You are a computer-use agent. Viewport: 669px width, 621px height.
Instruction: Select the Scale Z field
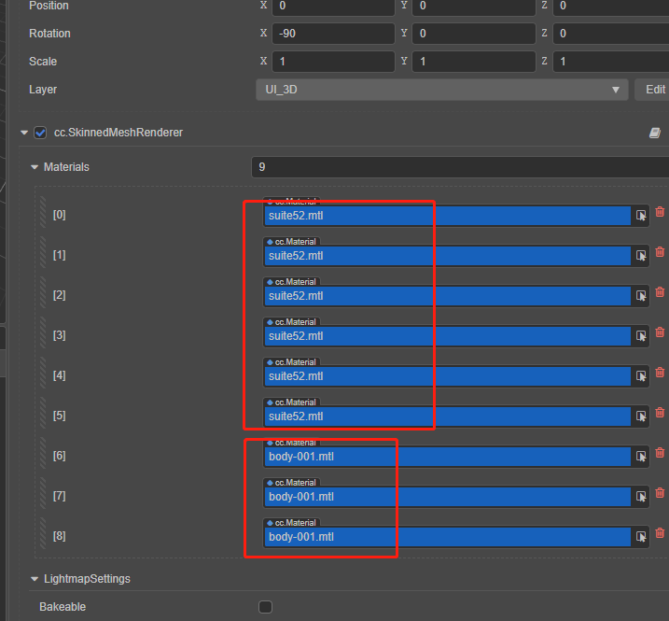(611, 62)
